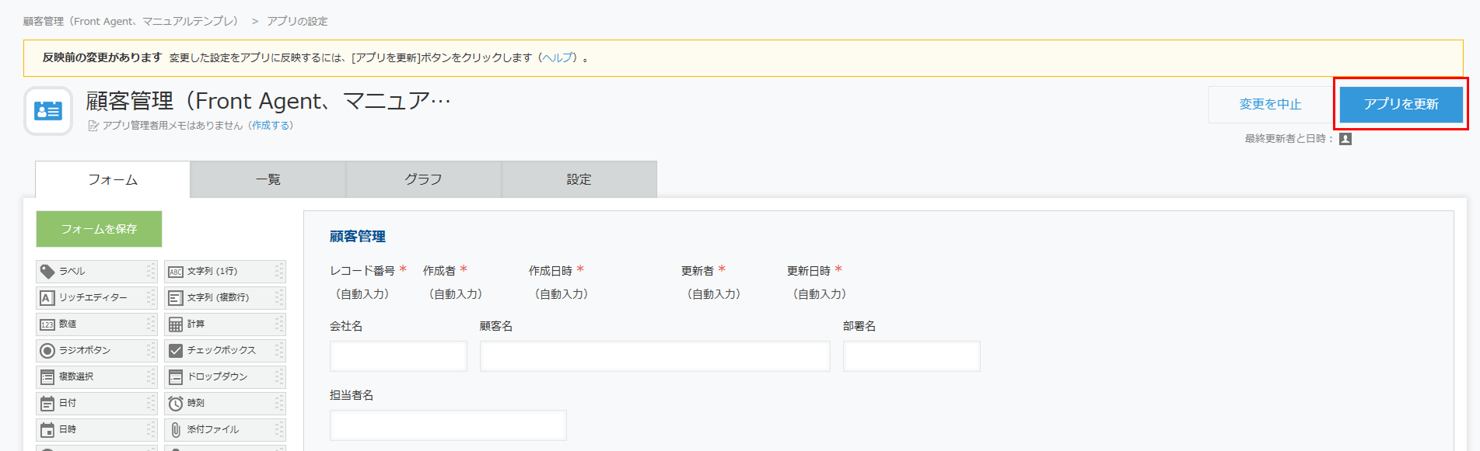Select the ドロップダウン field item
The height and width of the screenshot is (451, 1480).
click(217, 377)
